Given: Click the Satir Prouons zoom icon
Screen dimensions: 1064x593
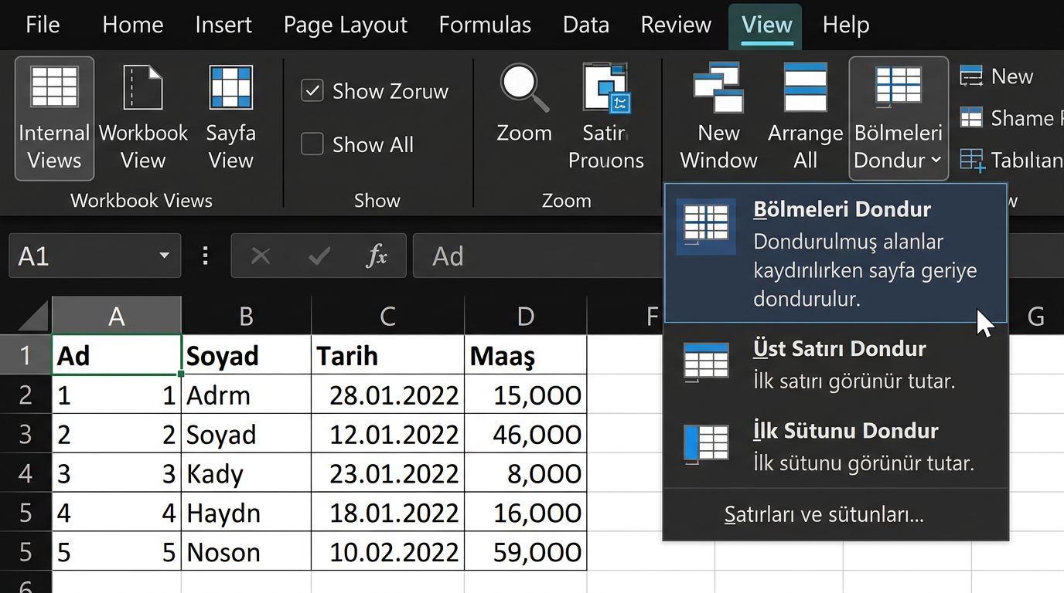Looking at the screenshot, I should [606, 88].
